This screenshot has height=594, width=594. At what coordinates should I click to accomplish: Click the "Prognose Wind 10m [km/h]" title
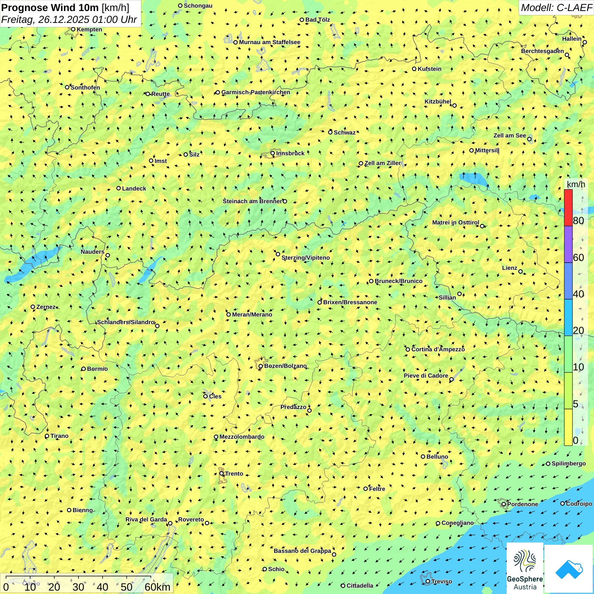pyautogui.click(x=65, y=7)
